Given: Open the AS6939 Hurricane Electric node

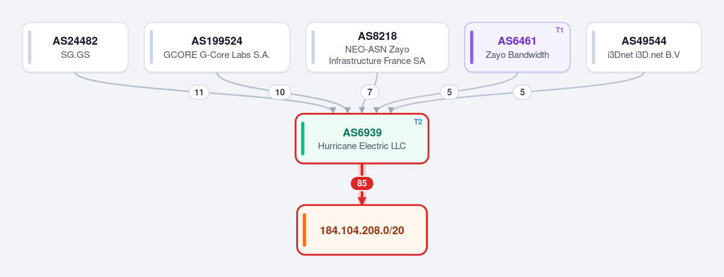Looking at the screenshot, I should point(362,138).
